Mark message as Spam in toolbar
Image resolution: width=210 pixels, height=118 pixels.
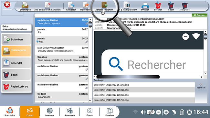click(171, 6)
